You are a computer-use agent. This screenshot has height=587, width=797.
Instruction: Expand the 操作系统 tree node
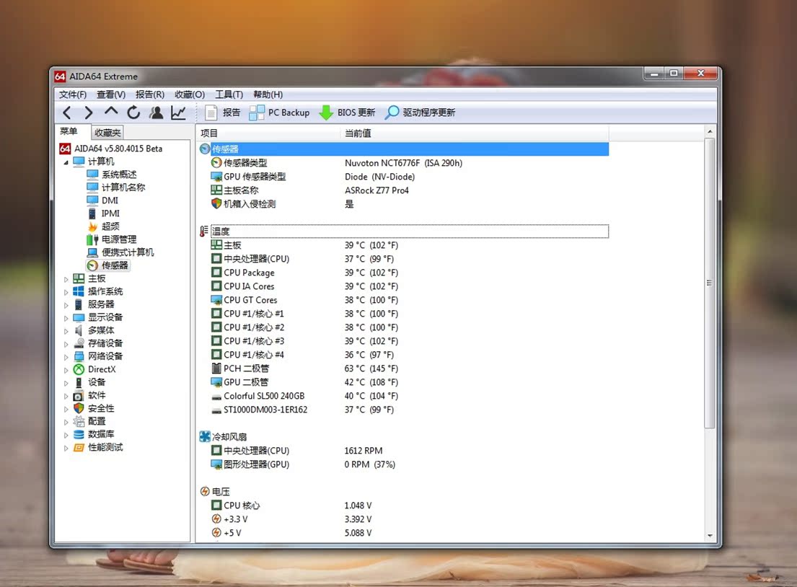(66, 292)
